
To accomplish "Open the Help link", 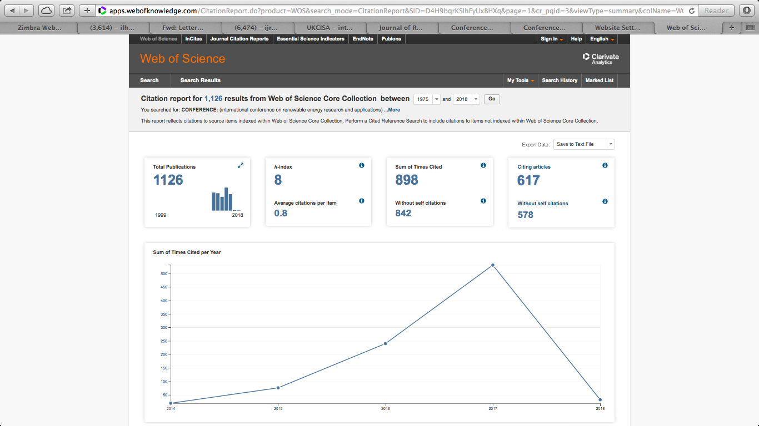I will point(576,39).
